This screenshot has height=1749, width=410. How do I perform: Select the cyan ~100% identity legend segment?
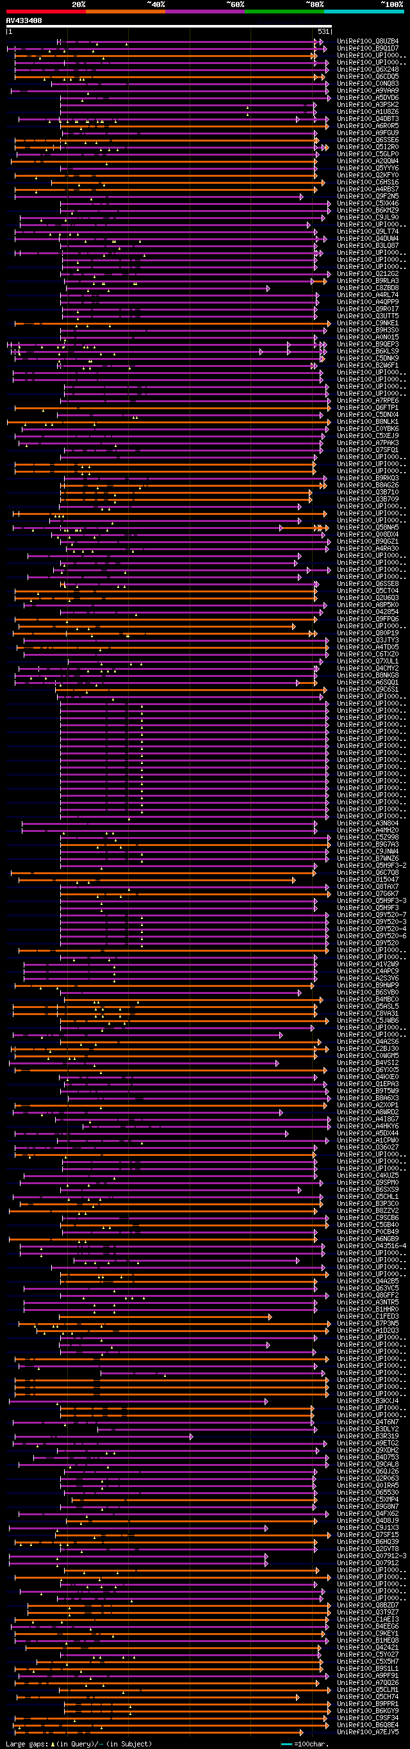(x=364, y=12)
